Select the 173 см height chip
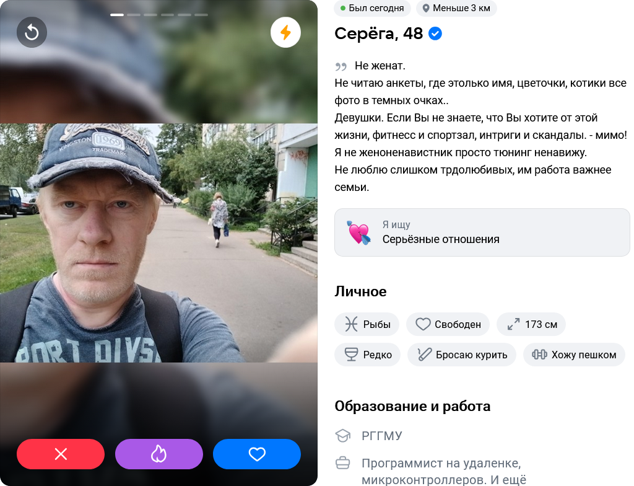634x486 pixels. (531, 324)
